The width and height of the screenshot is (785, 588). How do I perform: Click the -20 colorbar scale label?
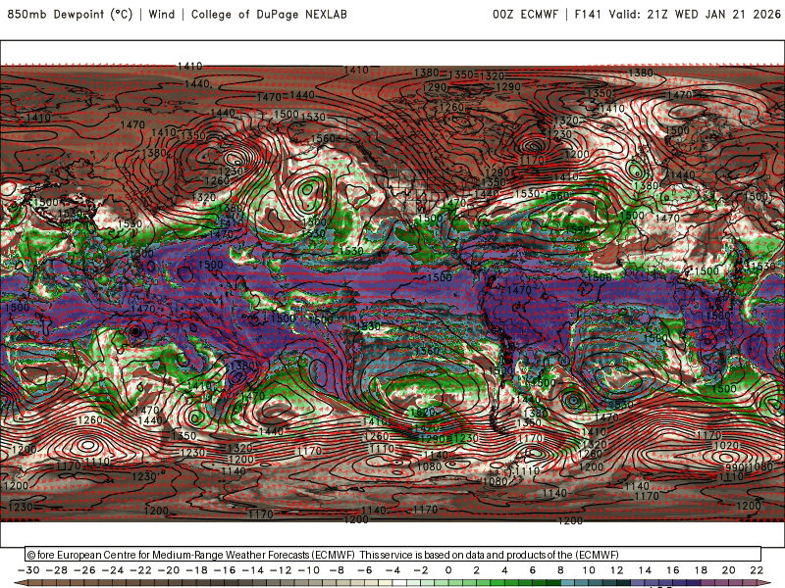(x=169, y=570)
